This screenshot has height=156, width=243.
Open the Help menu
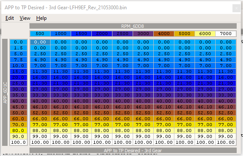tap(41, 18)
